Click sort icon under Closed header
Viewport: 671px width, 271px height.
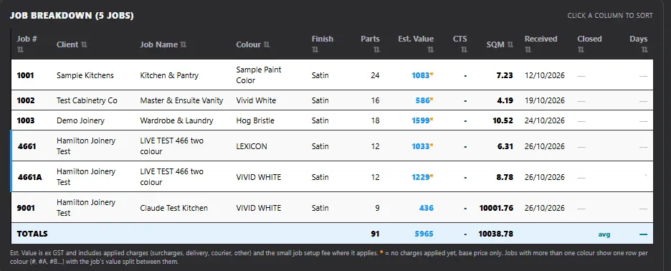click(580, 50)
